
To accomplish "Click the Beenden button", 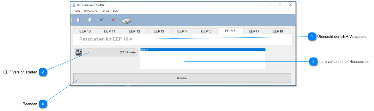I will 182,78.
